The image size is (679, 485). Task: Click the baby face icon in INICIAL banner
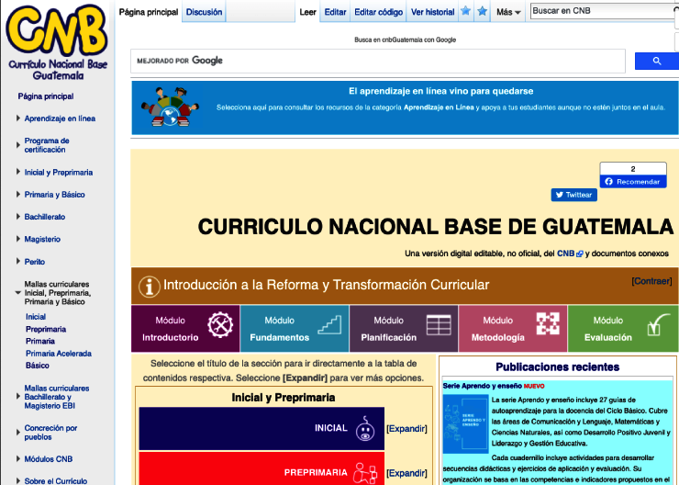(x=365, y=429)
